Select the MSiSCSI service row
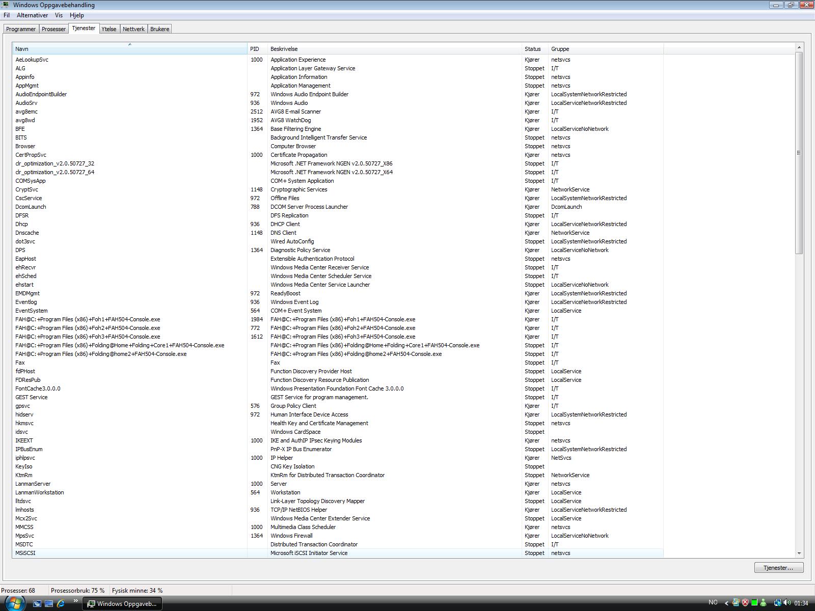The height and width of the screenshot is (611, 815). pyautogui.click(x=338, y=553)
